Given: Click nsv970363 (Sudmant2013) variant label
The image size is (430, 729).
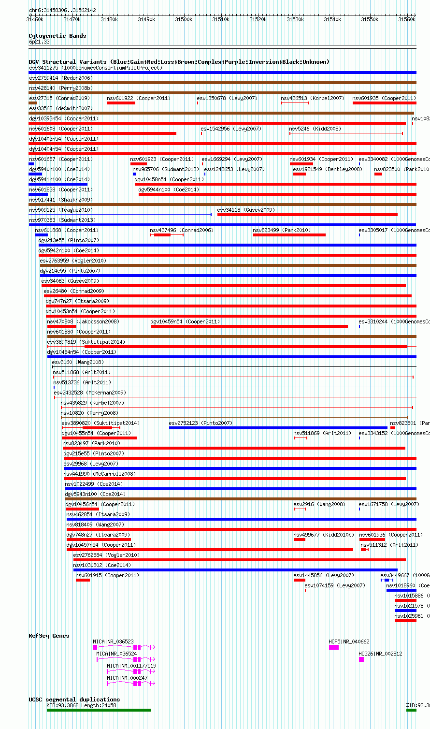Looking at the screenshot, I should pyautogui.click(x=62, y=220).
